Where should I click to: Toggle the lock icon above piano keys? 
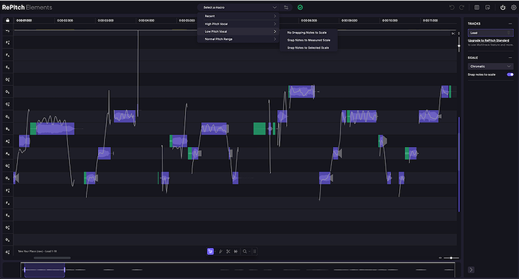point(7,20)
